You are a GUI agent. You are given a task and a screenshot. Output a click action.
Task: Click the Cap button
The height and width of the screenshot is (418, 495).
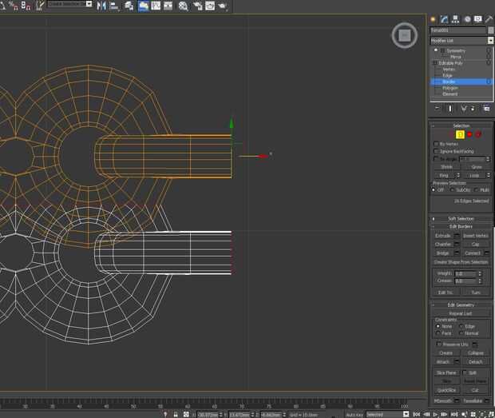474,244
